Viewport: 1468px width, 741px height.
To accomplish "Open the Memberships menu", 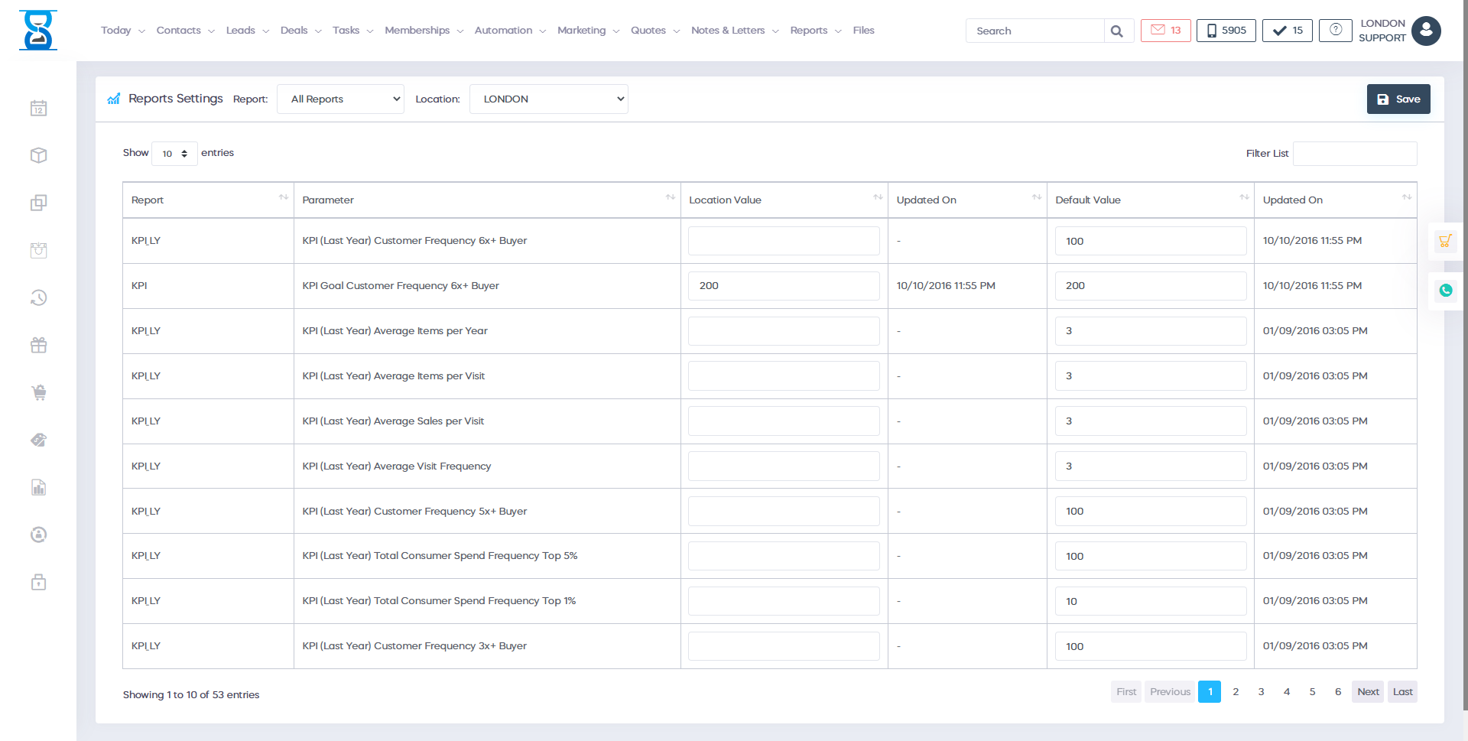I will pyautogui.click(x=424, y=31).
